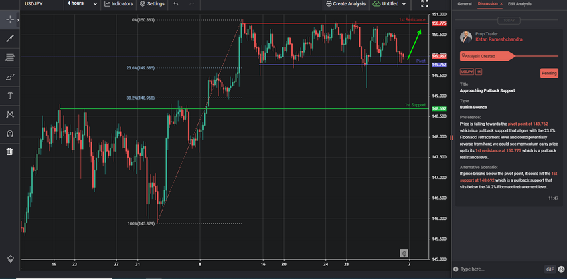
Task: Focus the Type here message field
Action: (500, 269)
